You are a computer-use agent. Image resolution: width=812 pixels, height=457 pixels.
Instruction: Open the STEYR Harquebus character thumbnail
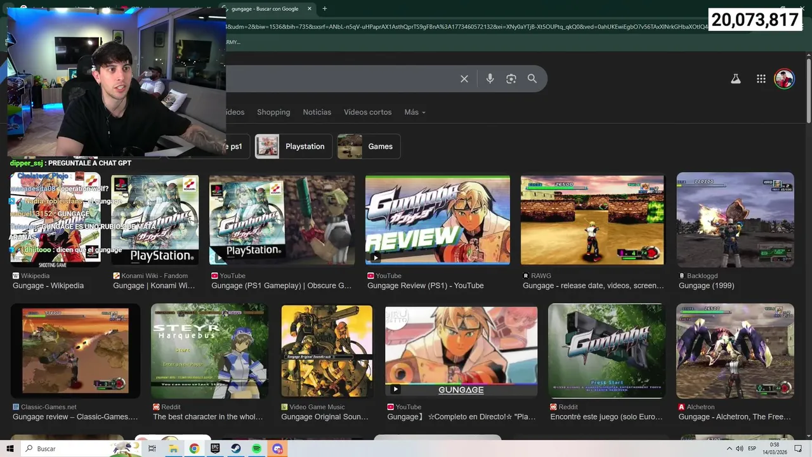[209, 351]
